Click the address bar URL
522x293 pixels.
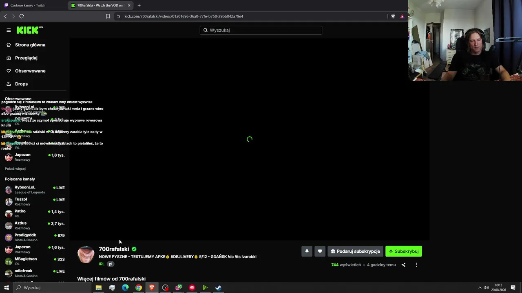(184, 16)
